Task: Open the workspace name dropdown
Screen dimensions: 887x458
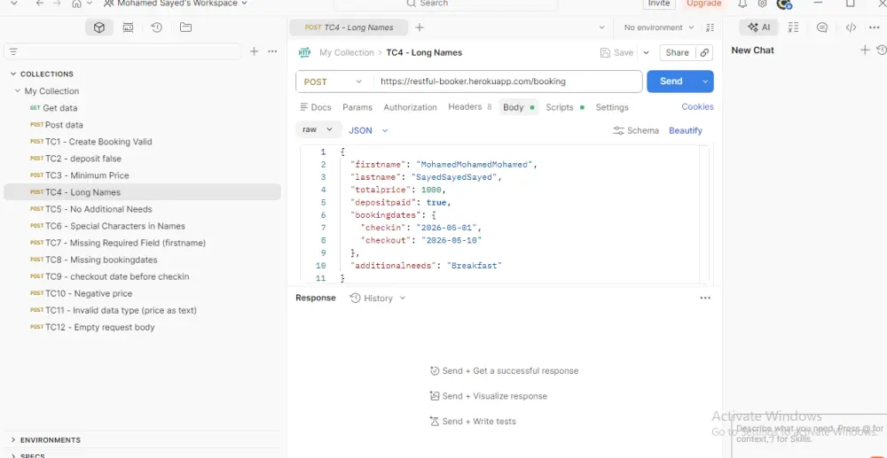Action: [x=176, y=3]
